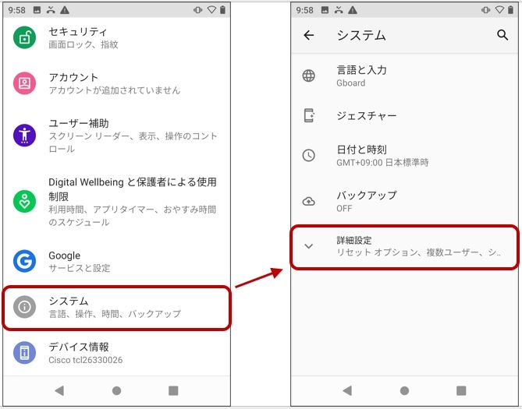Tap the recents square button on left phone

tap(173, 390)
